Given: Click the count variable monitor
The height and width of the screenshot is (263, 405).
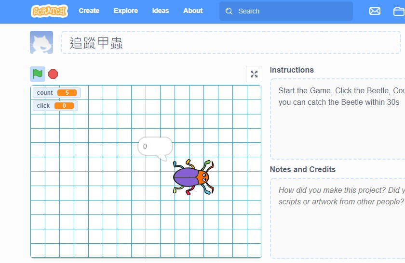Looking at the screenshot, I should [56, 93].
